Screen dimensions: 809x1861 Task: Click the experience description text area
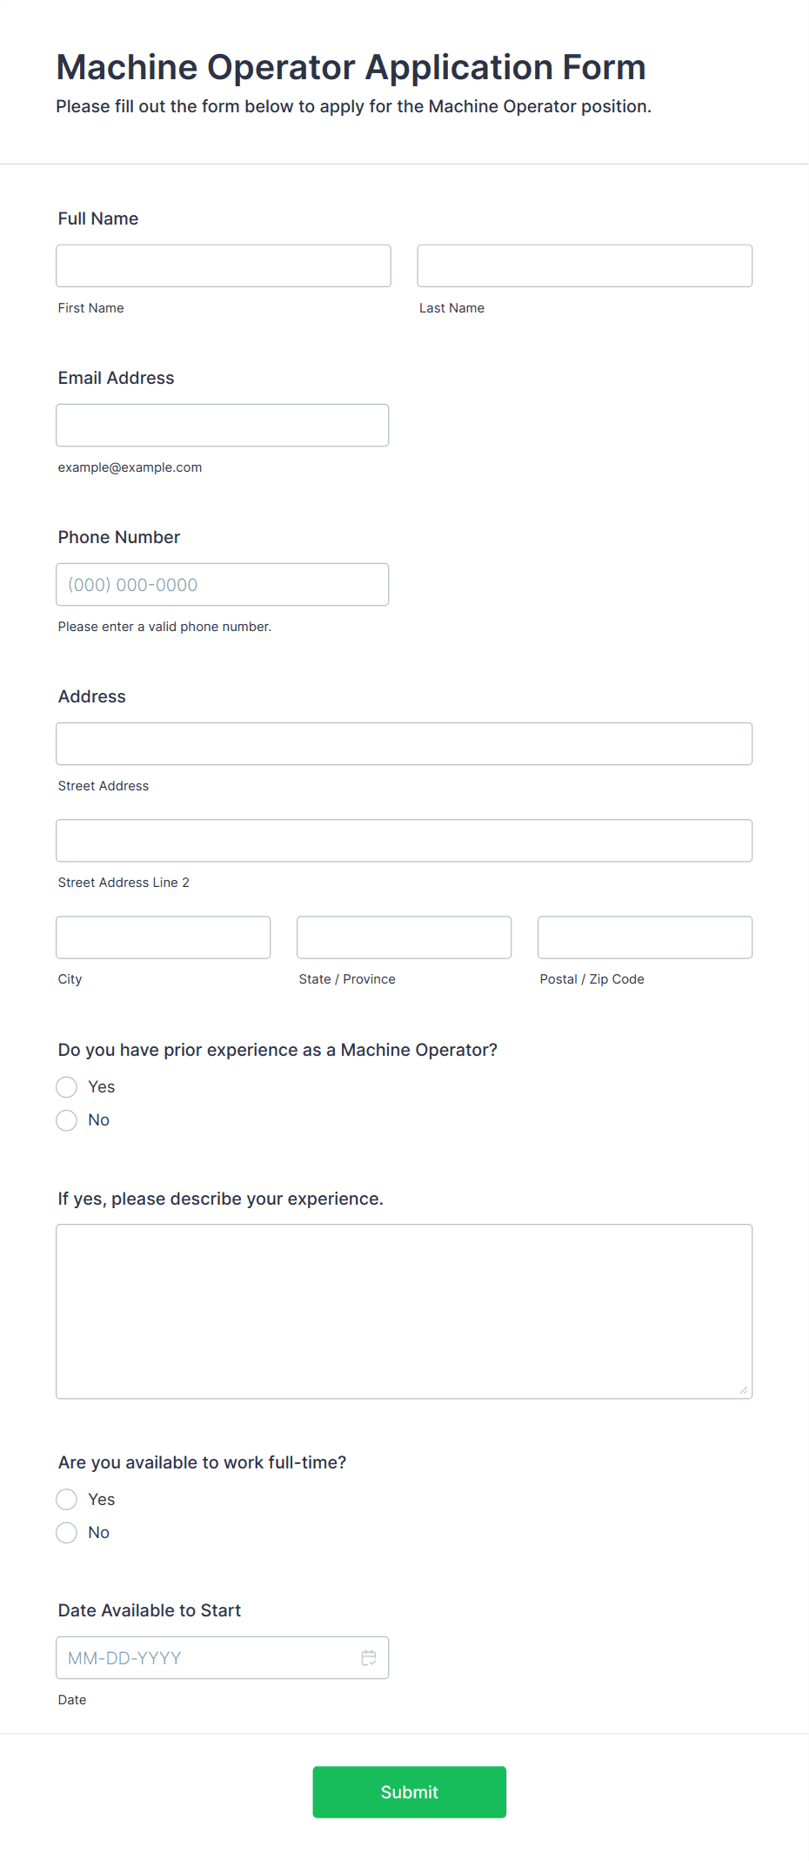[404, 1312]
